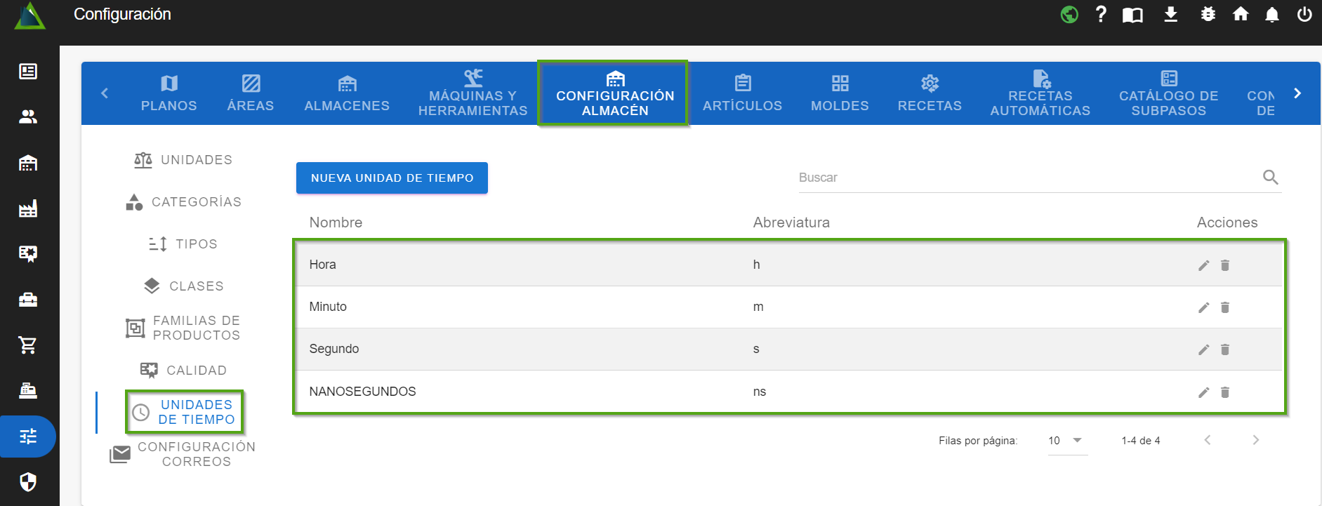Switch to the Artículos tab

pyautogui.click(x=742, y=93)
